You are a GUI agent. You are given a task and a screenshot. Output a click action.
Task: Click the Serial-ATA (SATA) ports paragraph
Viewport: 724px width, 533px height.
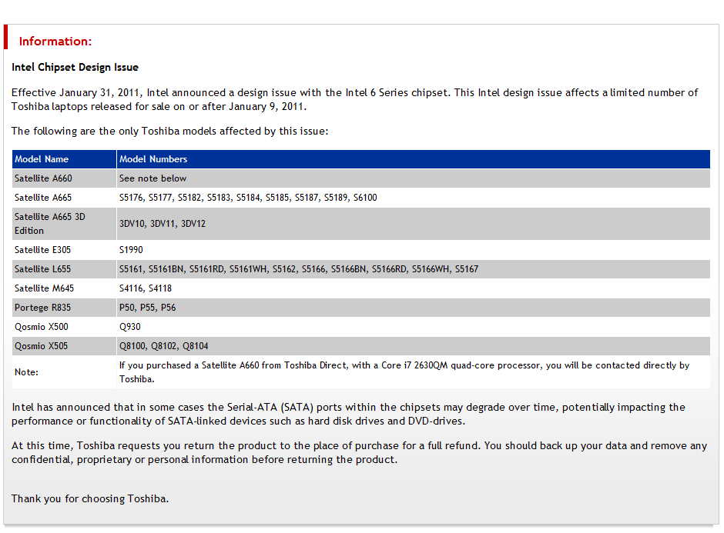pos(348,414)
